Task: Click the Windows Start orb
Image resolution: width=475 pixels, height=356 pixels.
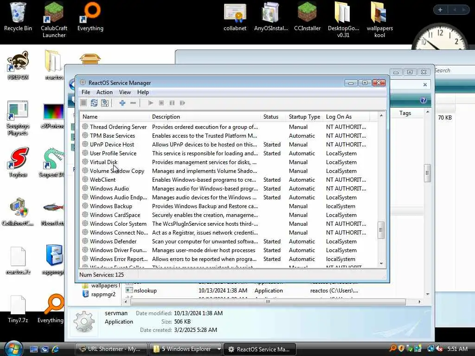Action: (13, 349)
